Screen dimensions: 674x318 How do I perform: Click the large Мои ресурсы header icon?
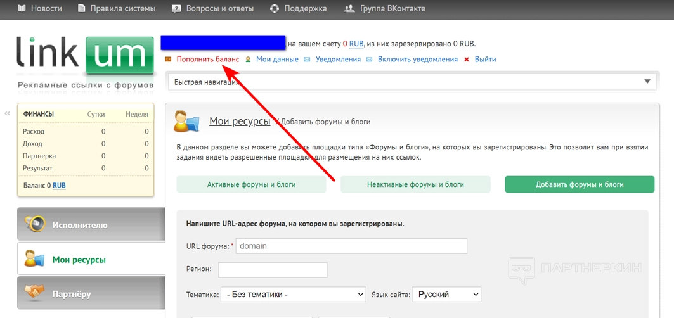[186, 121]
